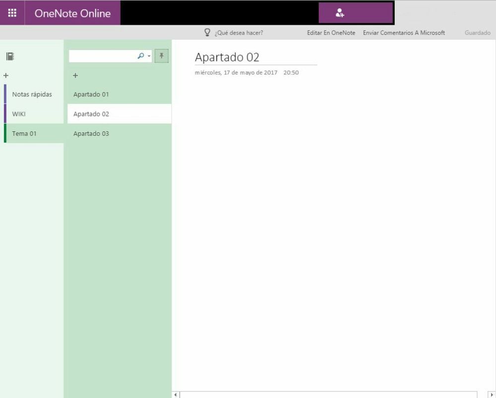Toggle the pin navigation pane button

pos(161,56)
